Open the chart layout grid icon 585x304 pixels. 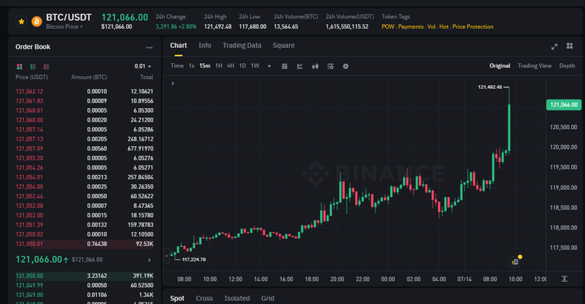point(569,46)
